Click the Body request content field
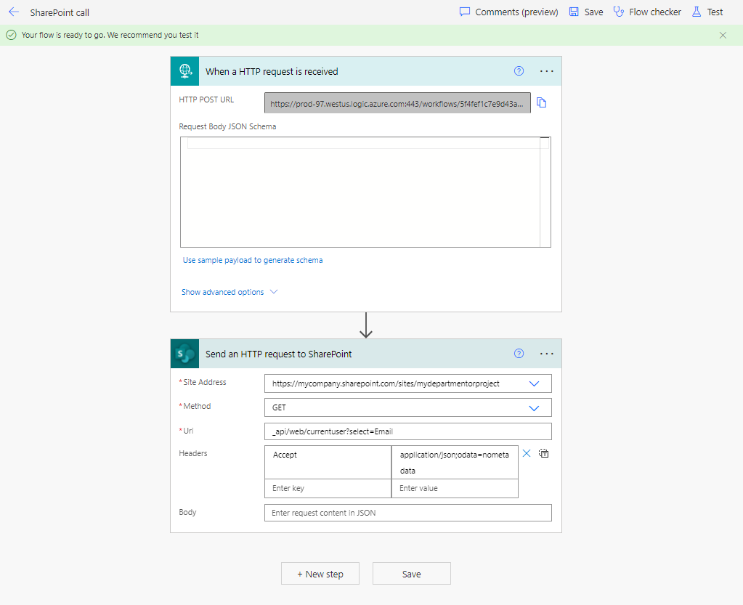Screen dimensions: 743x605 click(x=407, y=513)
